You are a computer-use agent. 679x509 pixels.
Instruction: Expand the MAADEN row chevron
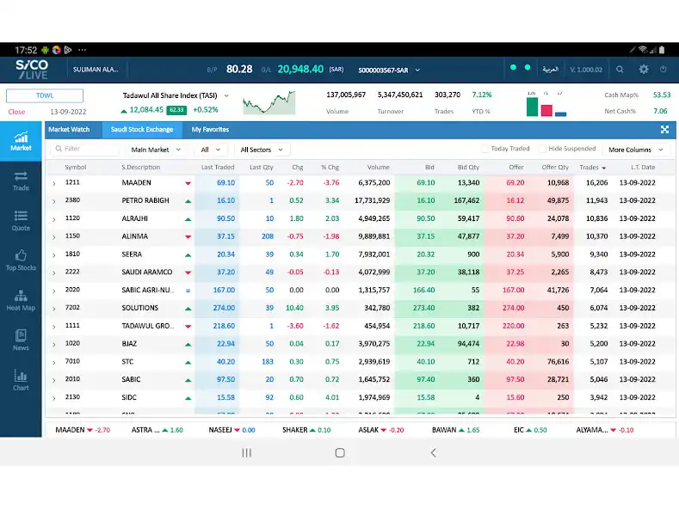click(x=53, y=183)
